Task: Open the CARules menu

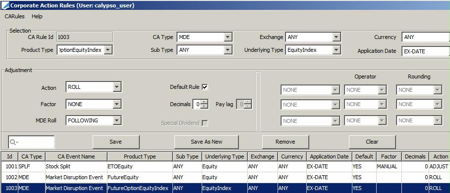Action: point(15,16)
